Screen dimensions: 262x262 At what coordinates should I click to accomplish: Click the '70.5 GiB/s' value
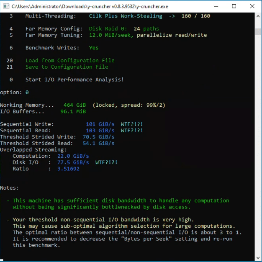click(x=99, y=137)
